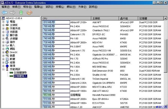Sort by the 晶片組 column header
Screen dimensions: 168x109
coord(128,19)
